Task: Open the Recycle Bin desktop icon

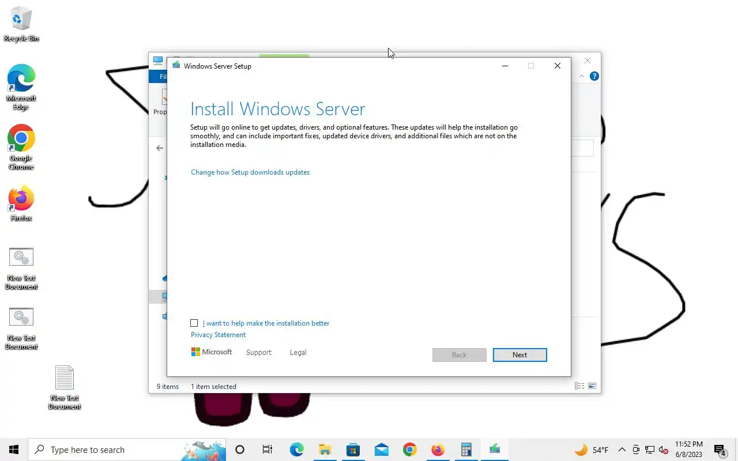Action: click(x=21, y=25)
